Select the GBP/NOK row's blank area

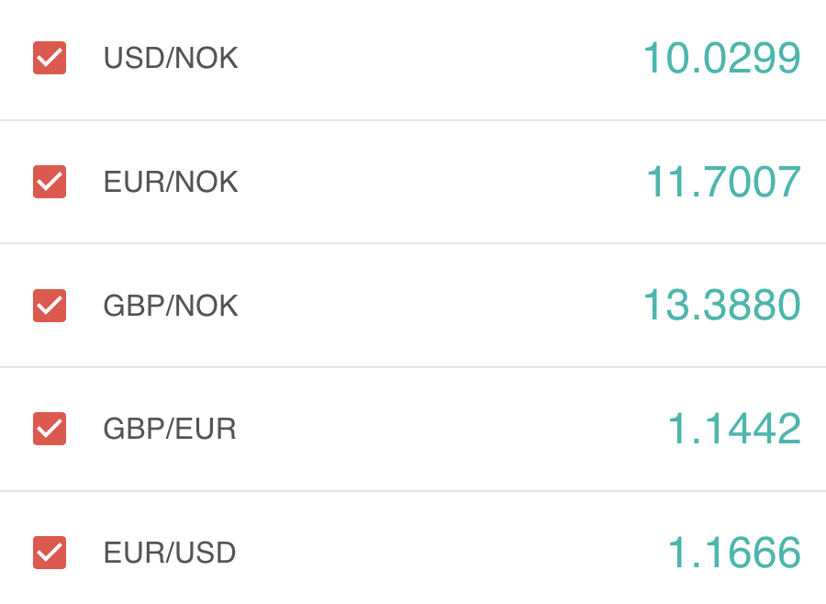point(441,306)
